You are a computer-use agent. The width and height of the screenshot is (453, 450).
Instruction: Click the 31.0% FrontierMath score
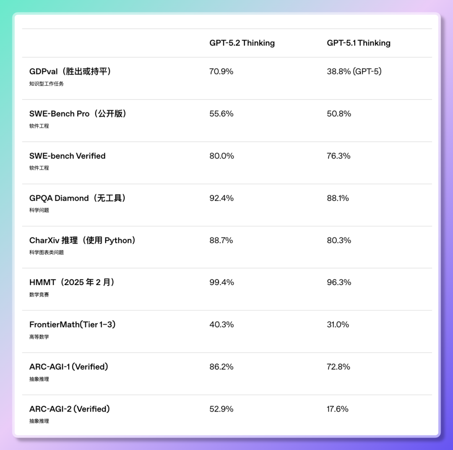338,324
